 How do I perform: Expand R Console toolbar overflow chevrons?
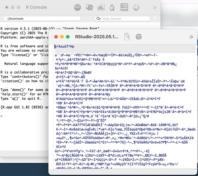click(155, 7)
